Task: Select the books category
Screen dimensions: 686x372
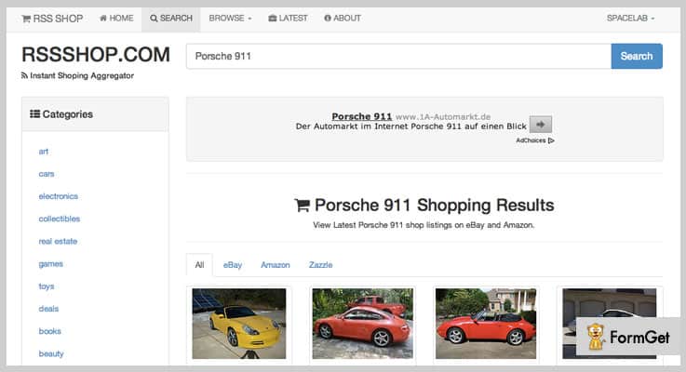Action: 49,331
